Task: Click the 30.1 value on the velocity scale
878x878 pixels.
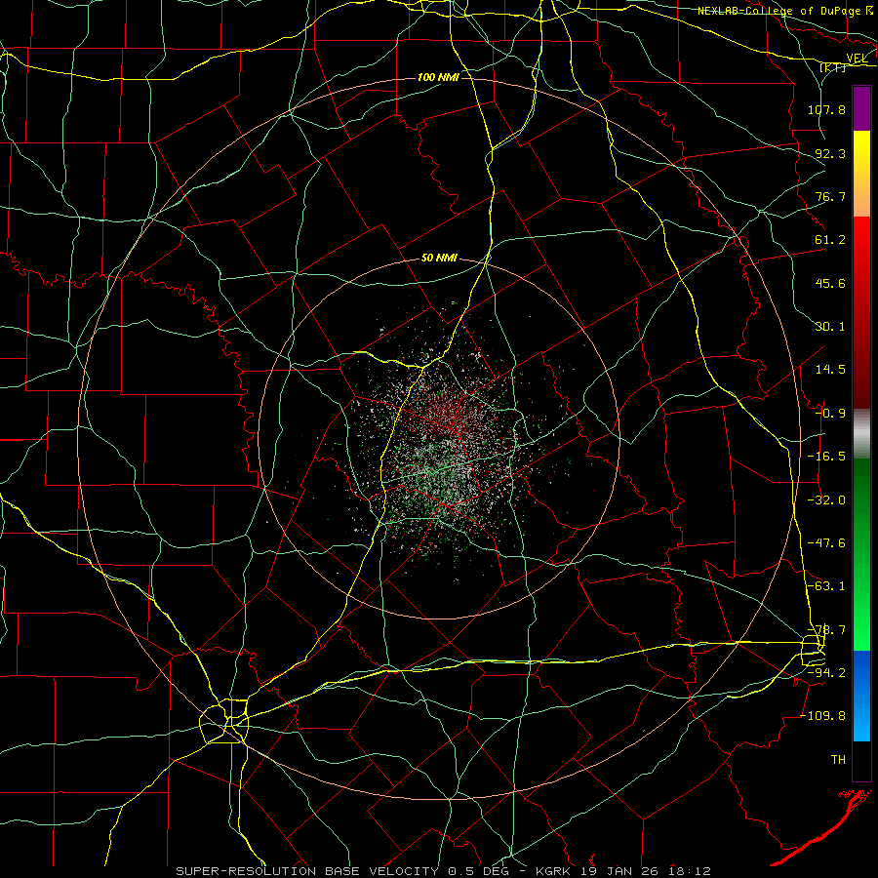Action: (x=830, y=327)
